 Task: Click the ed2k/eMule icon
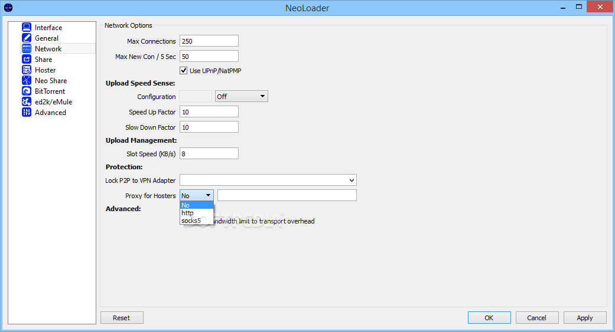pyautogui.click(x=27, y=101)
